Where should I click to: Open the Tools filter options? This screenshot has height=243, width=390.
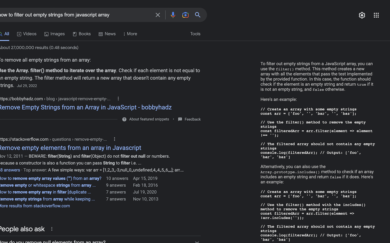pyautogui.click(x=195, y=34)
